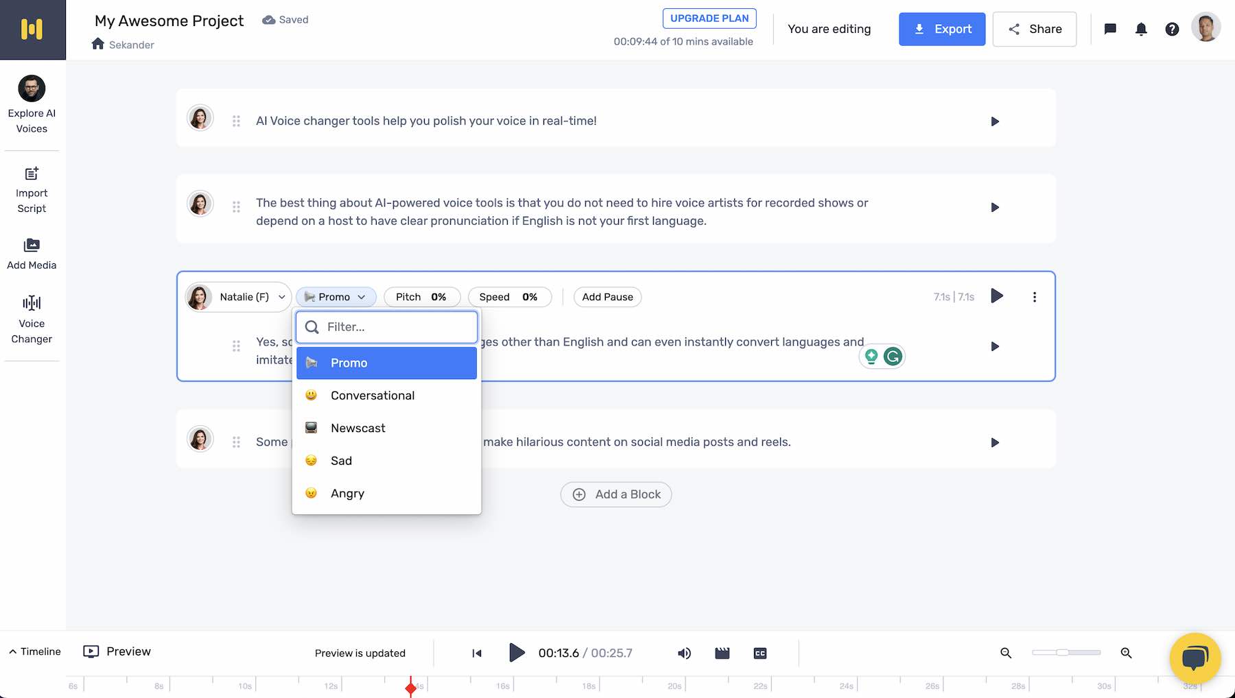Image resolution: width=1235 pixels, height=698 pixels.
Task: Open the notifications bell
Action: (x=1140, y=29)
